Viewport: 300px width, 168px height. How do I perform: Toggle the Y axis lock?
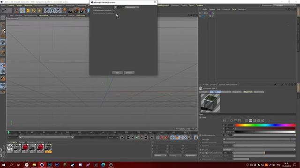[x=52, y=10]
